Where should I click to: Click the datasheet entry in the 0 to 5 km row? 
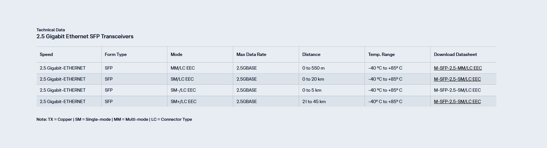(457, 90)
